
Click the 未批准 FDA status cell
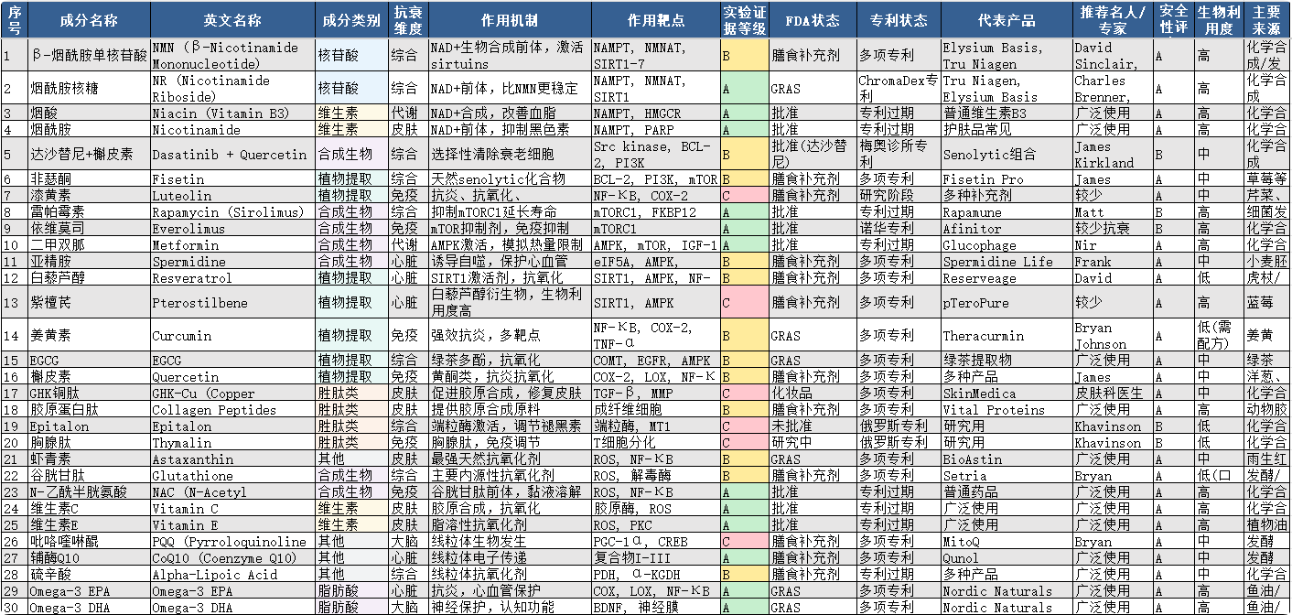click(x=813, y=426)
